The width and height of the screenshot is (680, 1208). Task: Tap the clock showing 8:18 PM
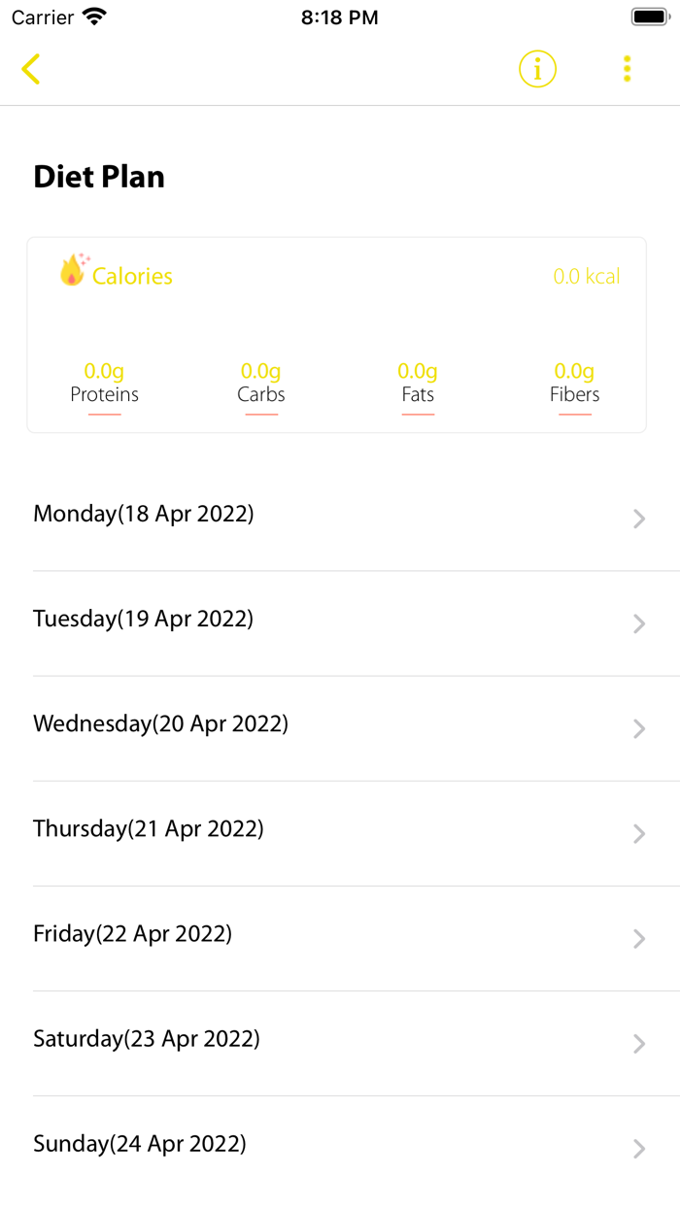pos(339,17)
